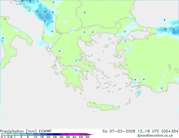This screenshot has width=179, height=138.
Task: Click the legend arrow tip above 50
Action: click(x=89, y=134)
